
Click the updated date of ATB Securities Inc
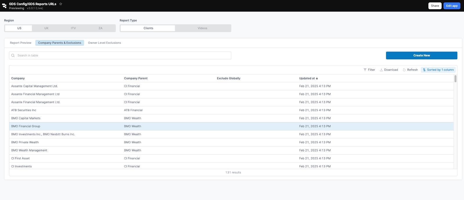point(315,110)
